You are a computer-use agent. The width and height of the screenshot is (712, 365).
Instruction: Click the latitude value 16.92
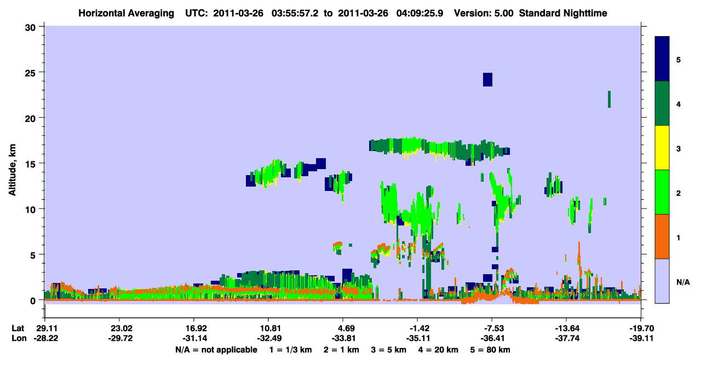tap(193, 328)
